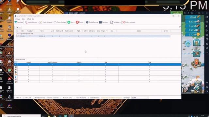Tap the crossed swords game button
Viewport: 209px width, 117px height.
tap(197, 54)
